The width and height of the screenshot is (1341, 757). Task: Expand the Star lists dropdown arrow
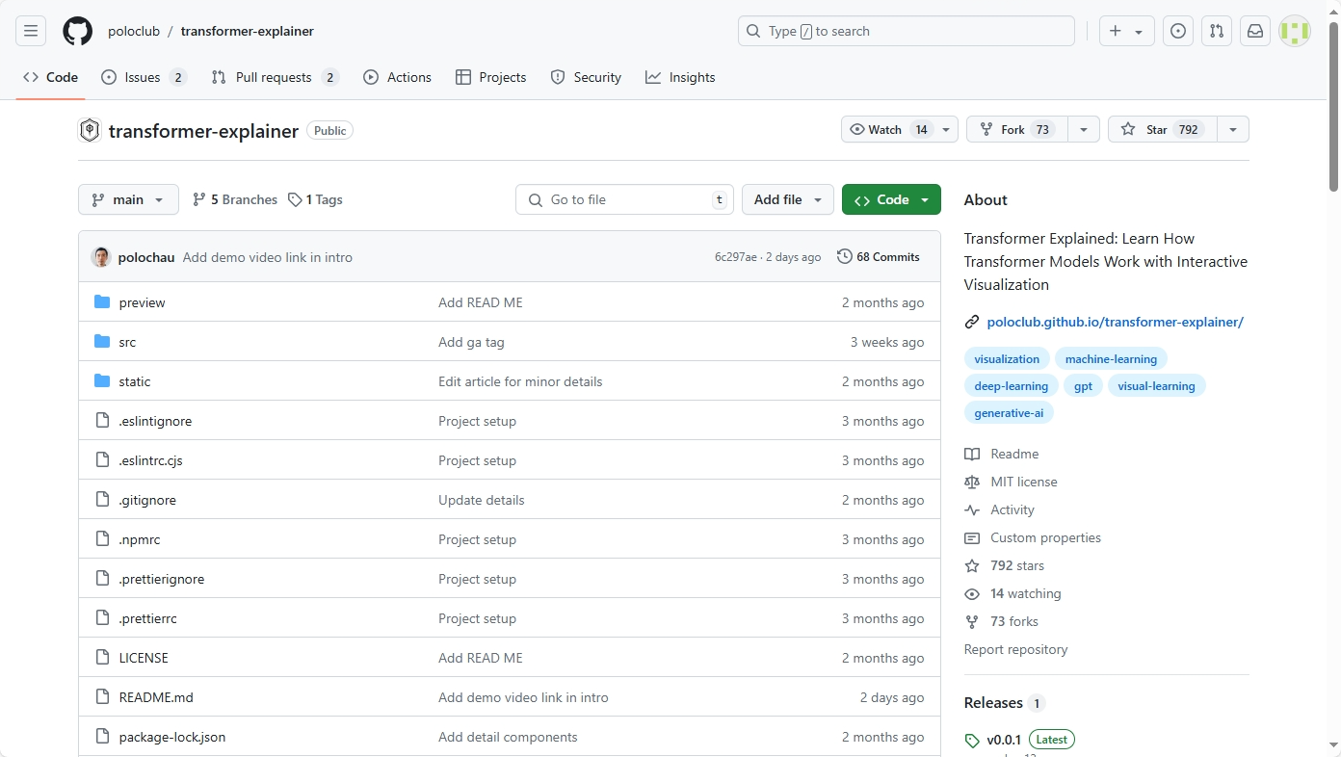(x=1233, y=130)
